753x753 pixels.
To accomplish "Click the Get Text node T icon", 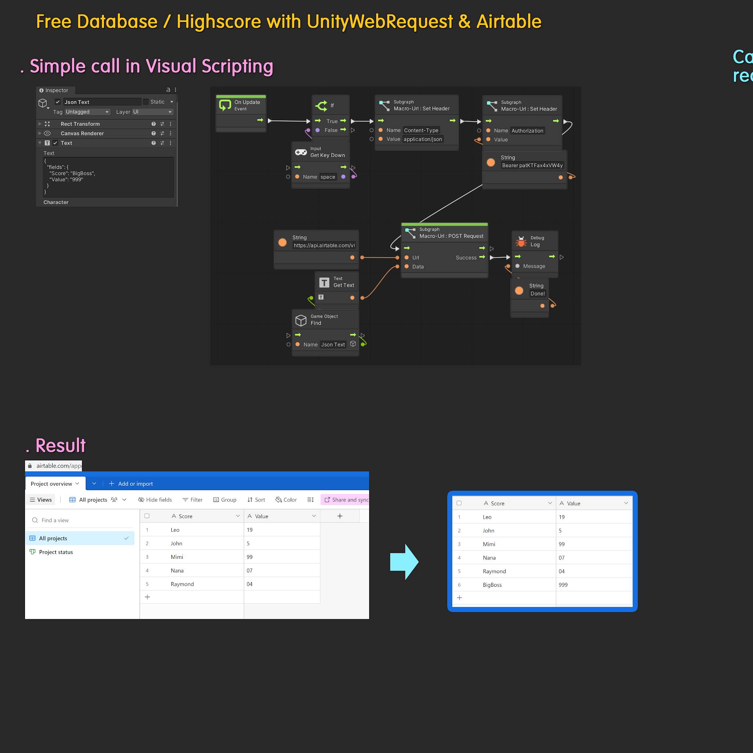I will [x=324, y=282].
